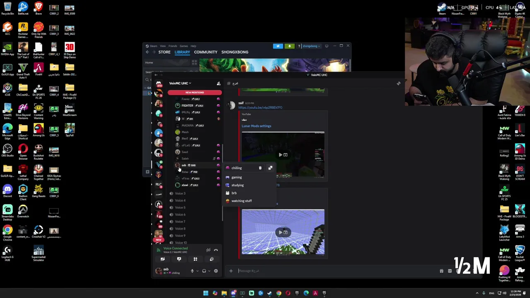Open Google Chrome from taskbar
The image size is (530, 298).
pyautogui.click(x=279, y=293)
